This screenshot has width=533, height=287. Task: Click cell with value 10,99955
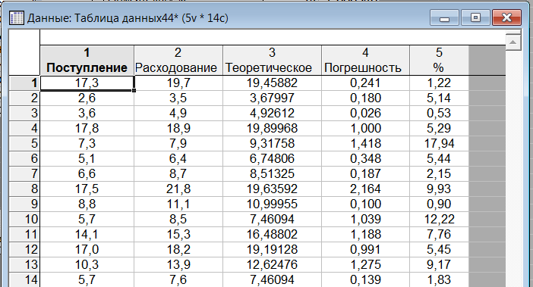[x=272, y=204]
